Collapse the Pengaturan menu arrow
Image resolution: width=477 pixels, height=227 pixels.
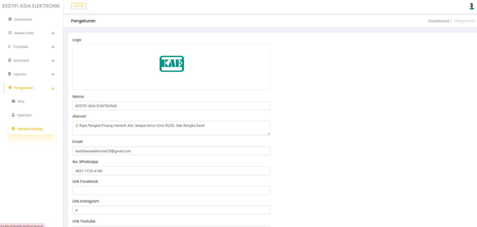click(x=53, y=88)
